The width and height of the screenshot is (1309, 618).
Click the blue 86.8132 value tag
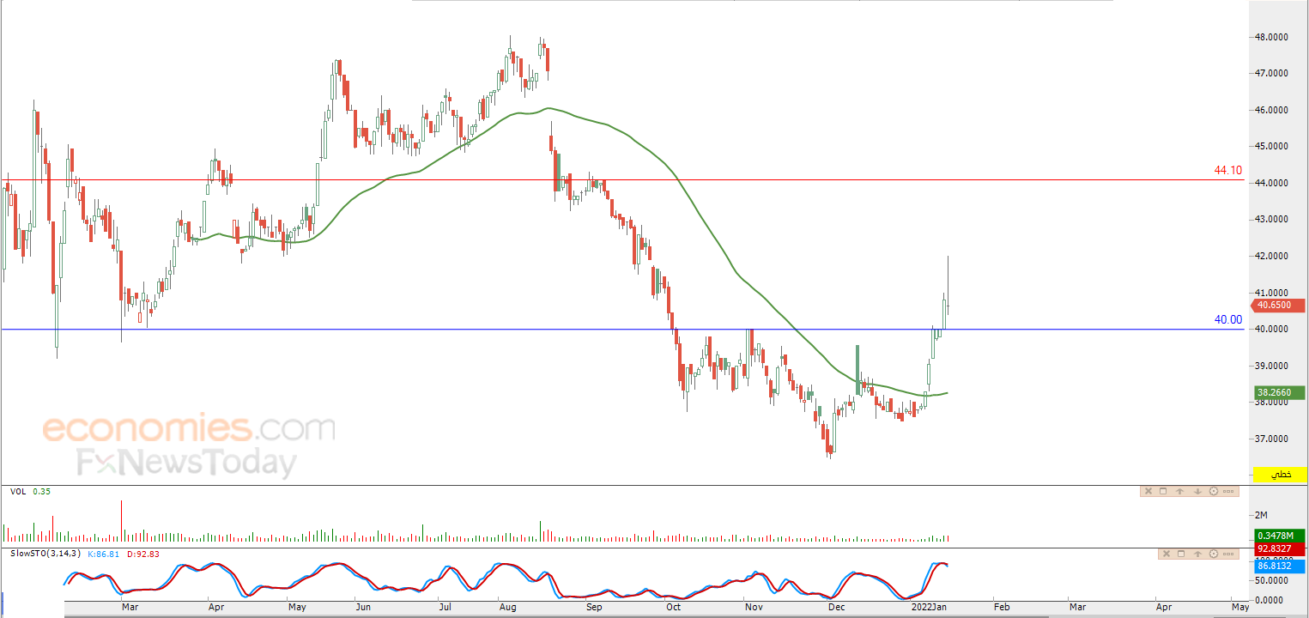pos(1281,566)
